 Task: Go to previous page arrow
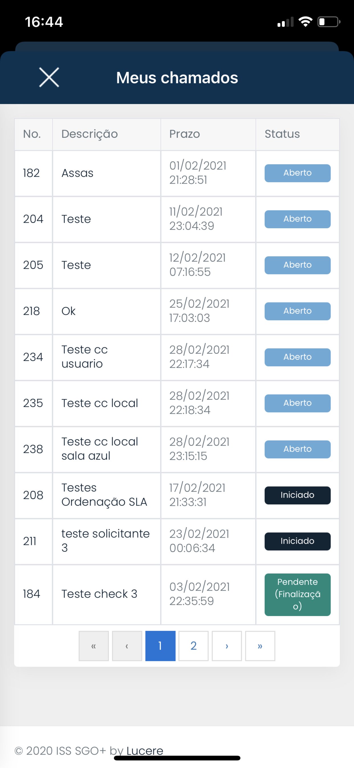[x=127, y=646]
